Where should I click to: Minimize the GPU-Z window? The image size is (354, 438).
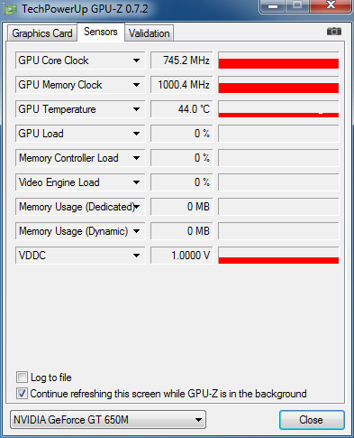point(272,5)
